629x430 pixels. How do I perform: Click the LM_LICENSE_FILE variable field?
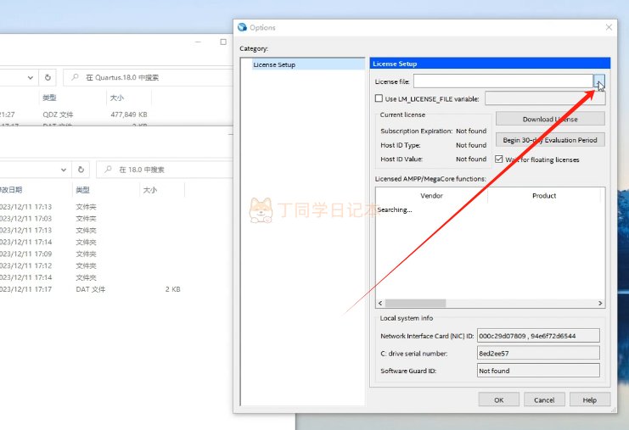click(545, 98)
